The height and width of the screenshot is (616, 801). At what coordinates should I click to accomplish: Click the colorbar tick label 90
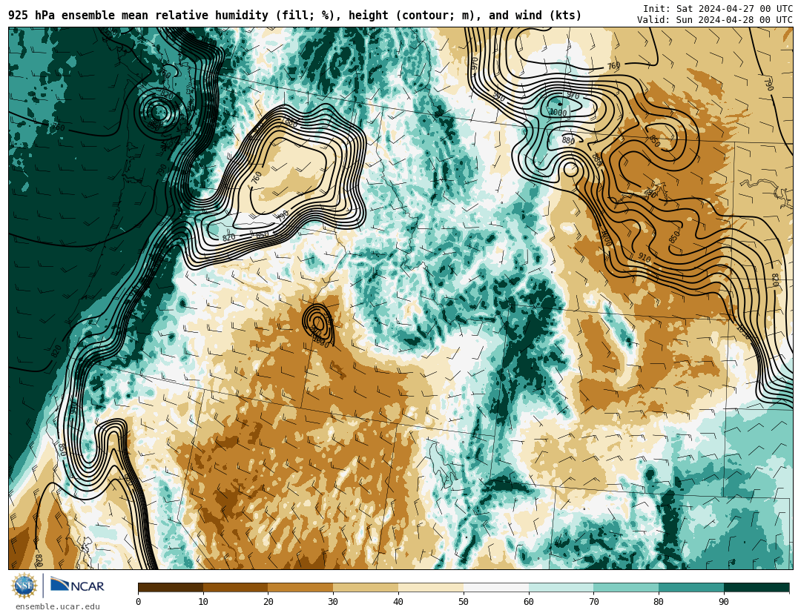724,602
